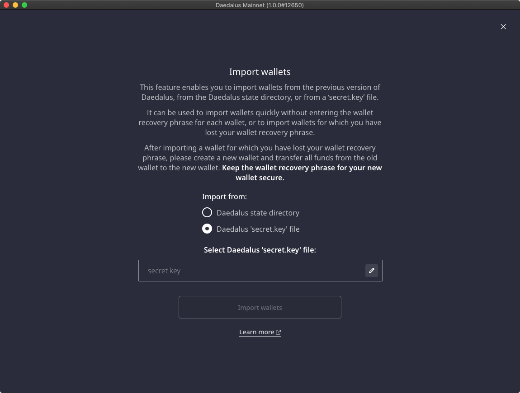Click the 'Import wallets' dialog heading

click(260, 72)
